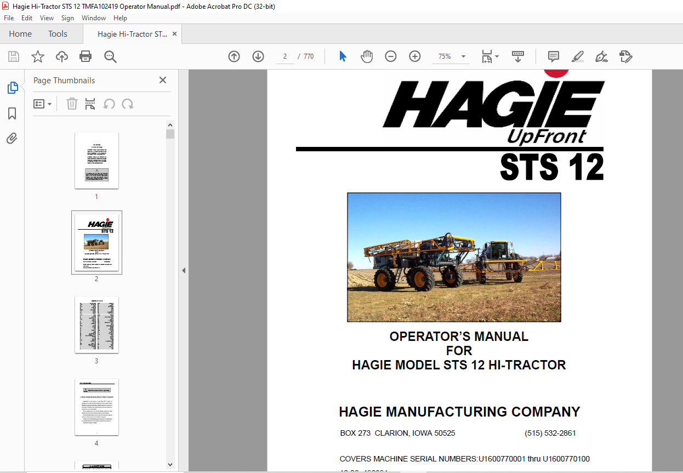Open the Find text magnifier
This screenshot has height=473, width=683.
pos(110,56)
